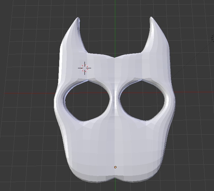
Task: Click the green Y axis line above the mask
Action: (115, 27)
